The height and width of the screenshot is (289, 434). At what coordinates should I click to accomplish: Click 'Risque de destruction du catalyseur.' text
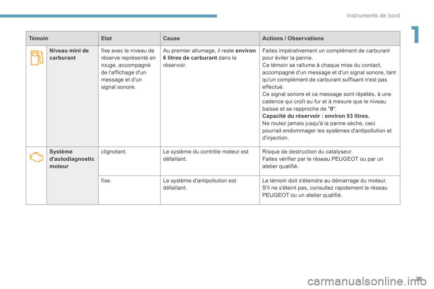tap(307, 152)
